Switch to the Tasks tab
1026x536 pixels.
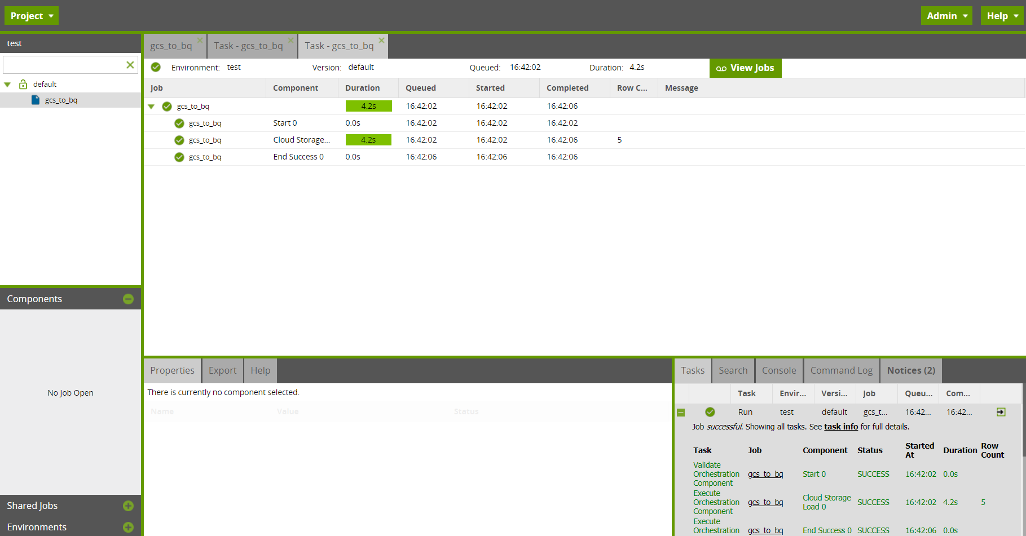coord(693,371)
